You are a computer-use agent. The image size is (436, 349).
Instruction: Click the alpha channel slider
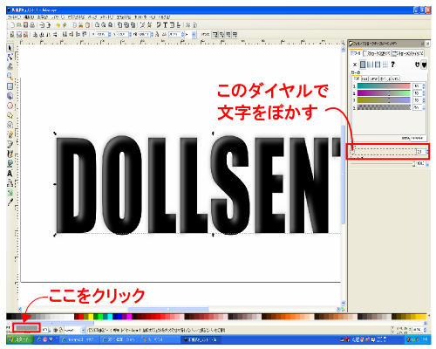(x=384, y=107)
